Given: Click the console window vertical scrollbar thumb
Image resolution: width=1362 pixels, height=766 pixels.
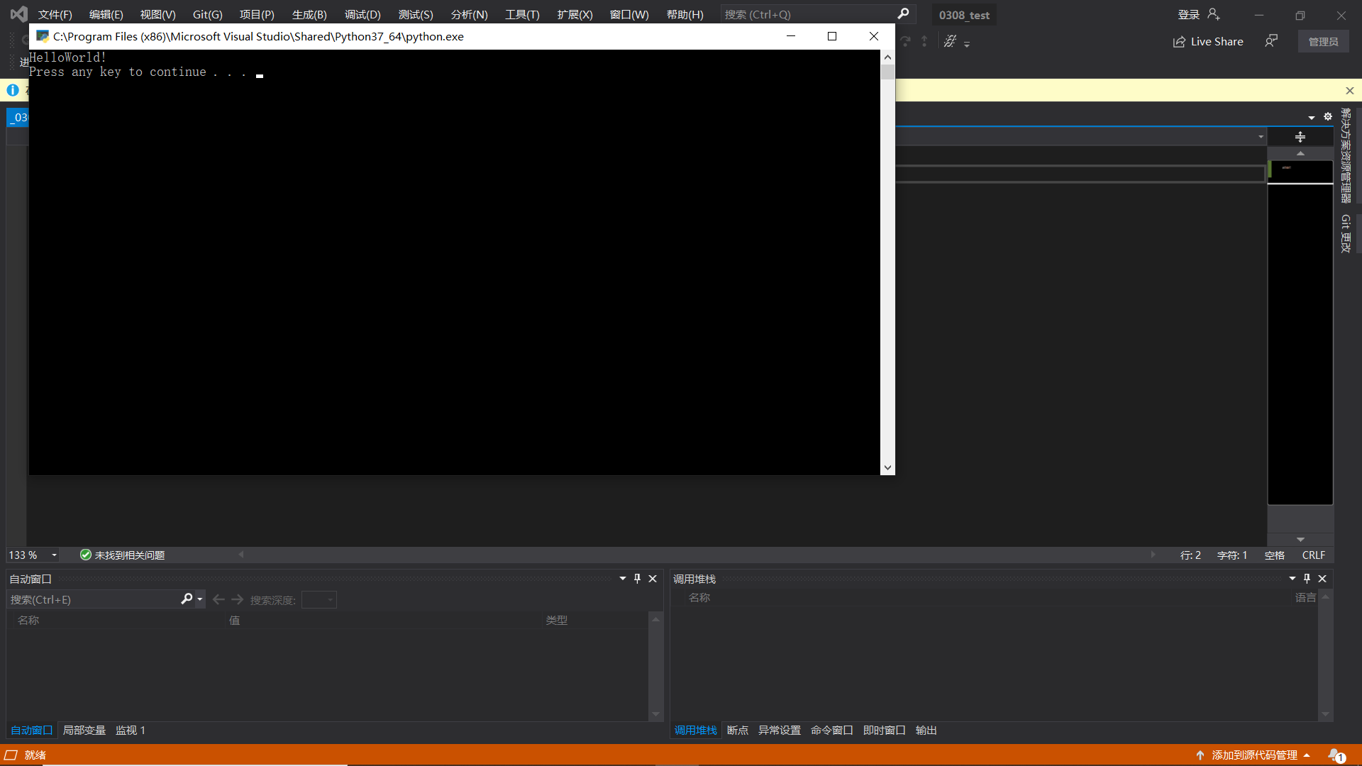Looking at the screenshot, I should pyautogui.click(x=887, y=72).
